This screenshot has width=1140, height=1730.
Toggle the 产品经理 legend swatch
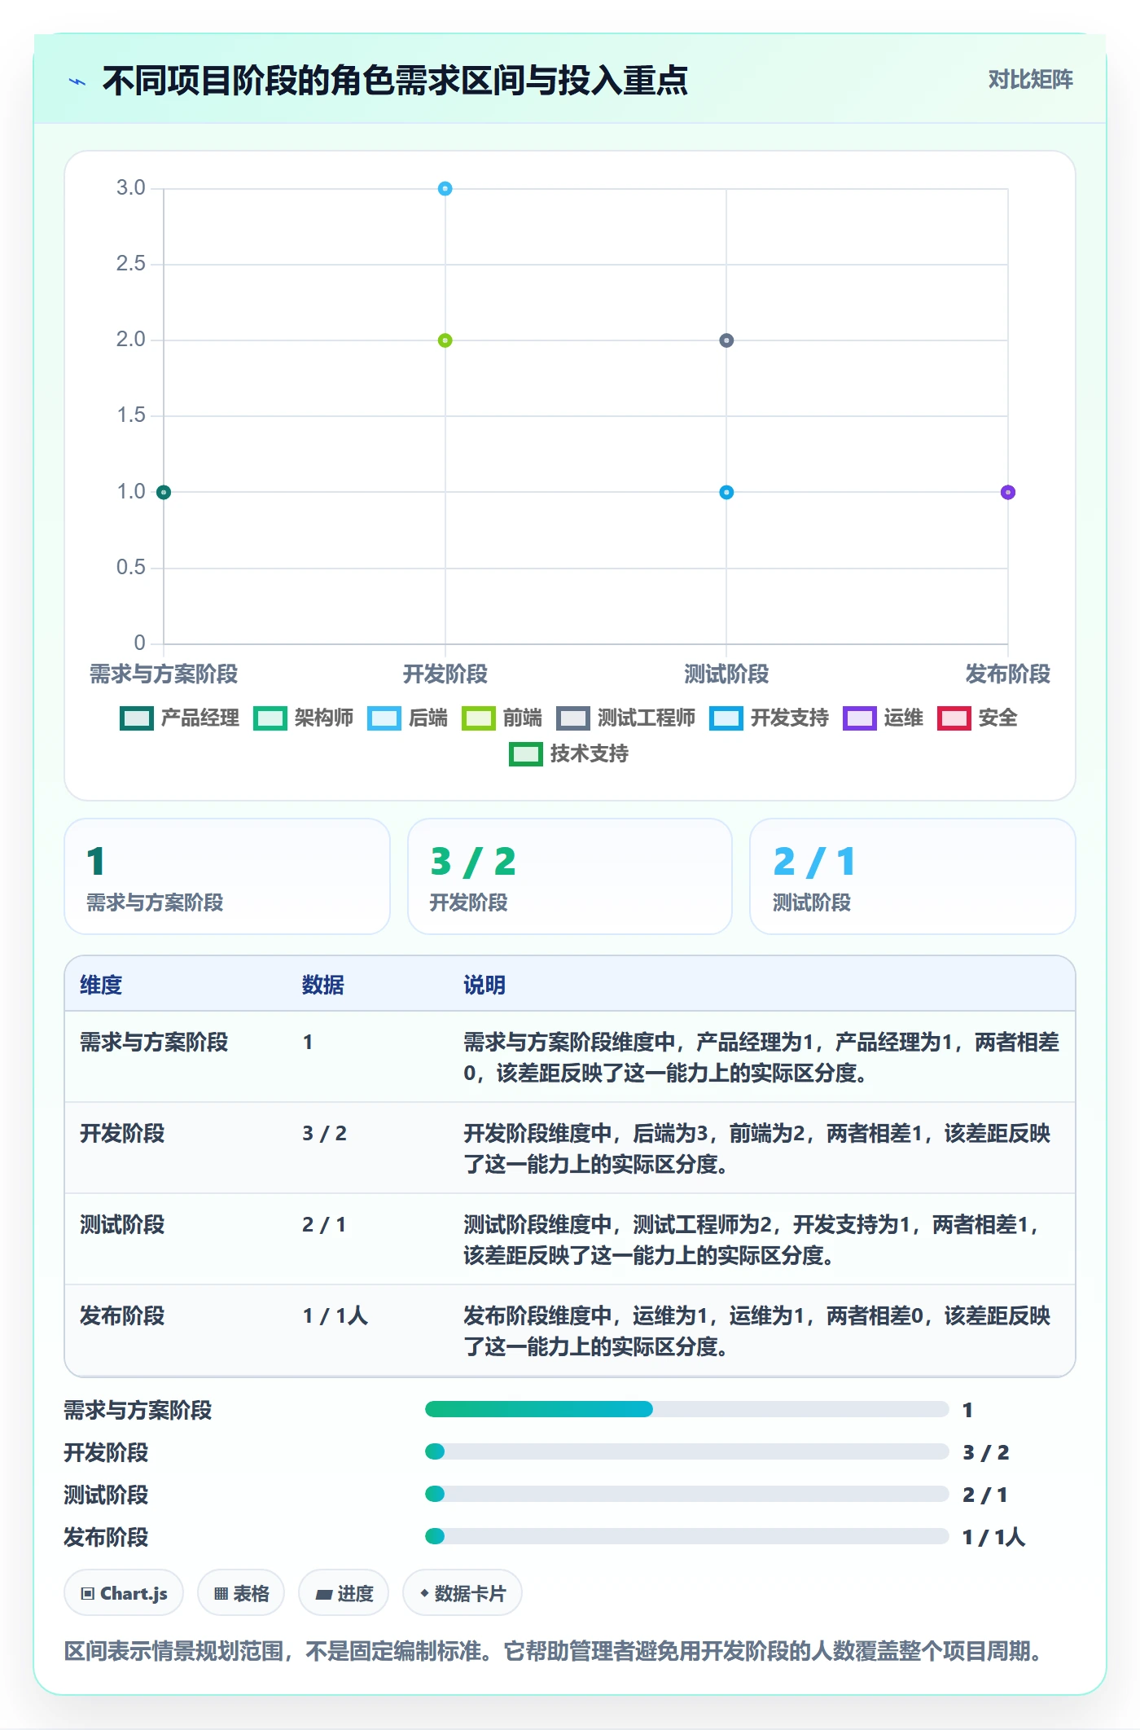click(137, 718)
